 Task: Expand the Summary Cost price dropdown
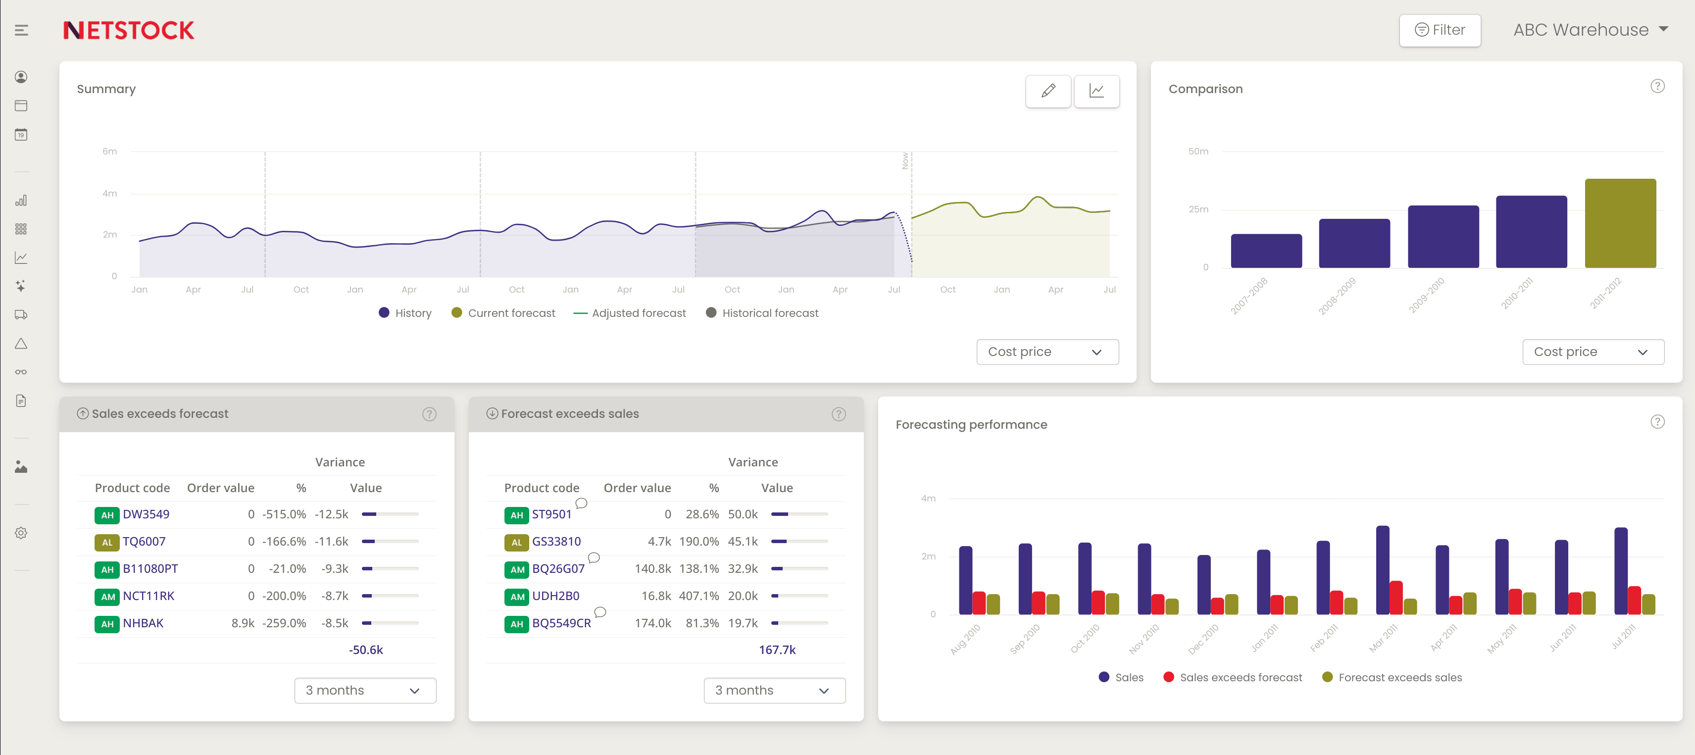(x=1043, y=352)
